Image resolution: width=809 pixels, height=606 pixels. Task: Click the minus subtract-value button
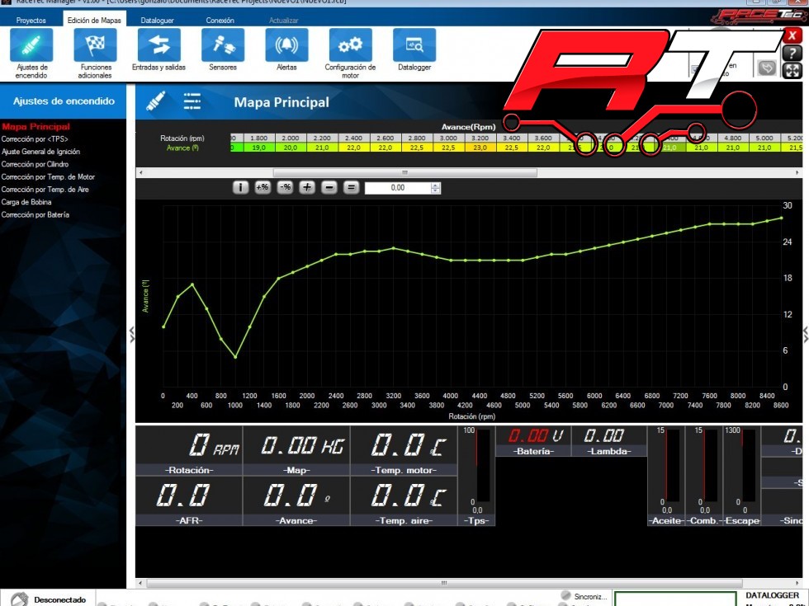click(329, 188)
